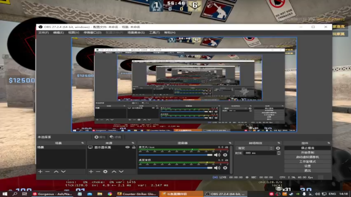Click mixer panel vertical scrollbar
This screenshot has height=197, width=351.
(x=231, y=160)
